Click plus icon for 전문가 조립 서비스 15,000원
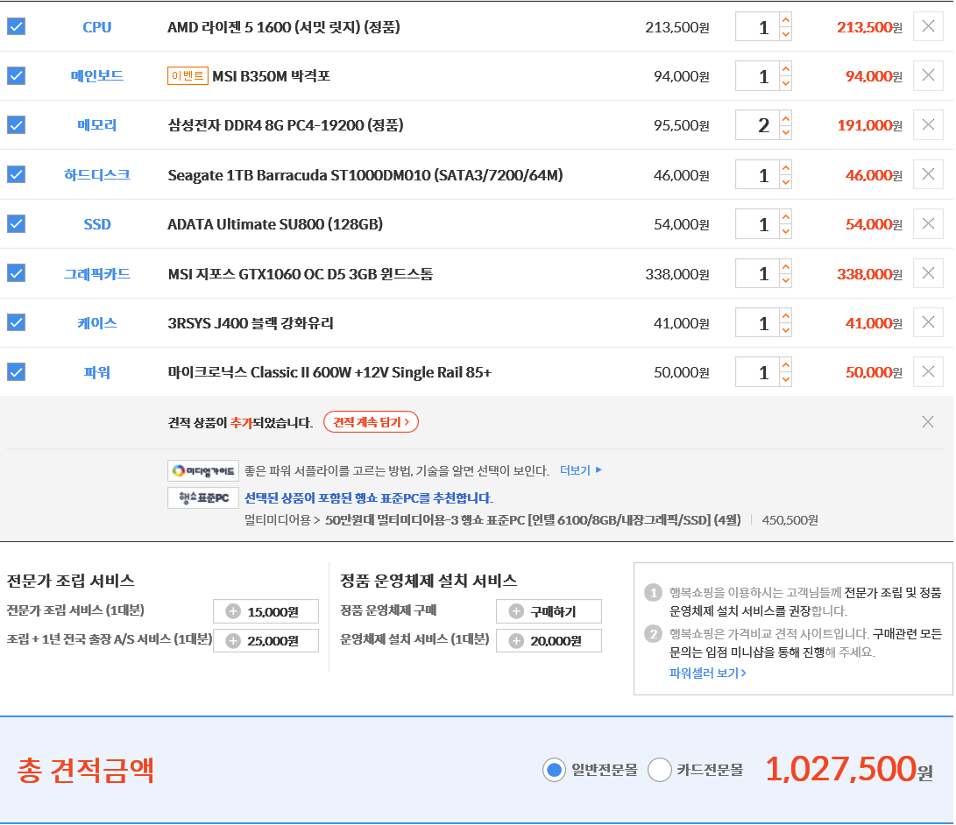 233,611
